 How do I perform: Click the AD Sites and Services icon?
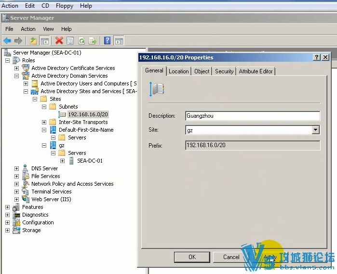35,91
